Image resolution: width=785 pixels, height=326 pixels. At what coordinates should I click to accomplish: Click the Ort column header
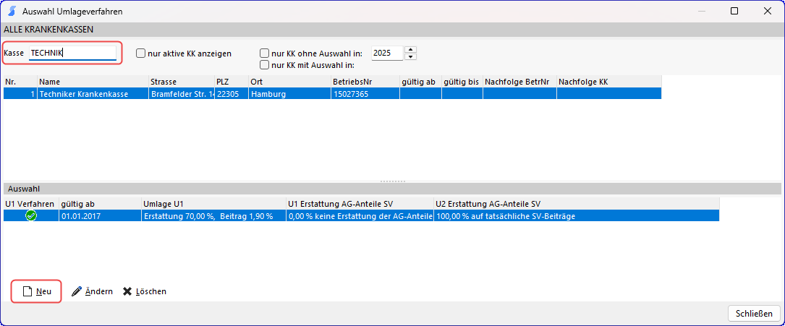coord(289,82)
